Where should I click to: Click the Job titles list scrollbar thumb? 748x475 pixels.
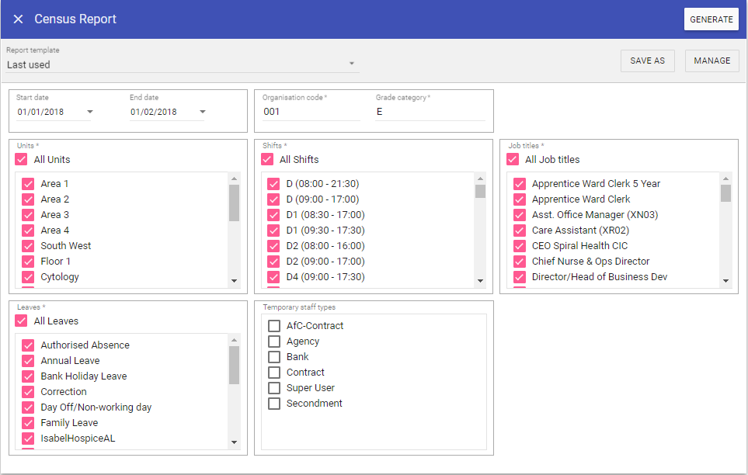[x=725, y=192]
